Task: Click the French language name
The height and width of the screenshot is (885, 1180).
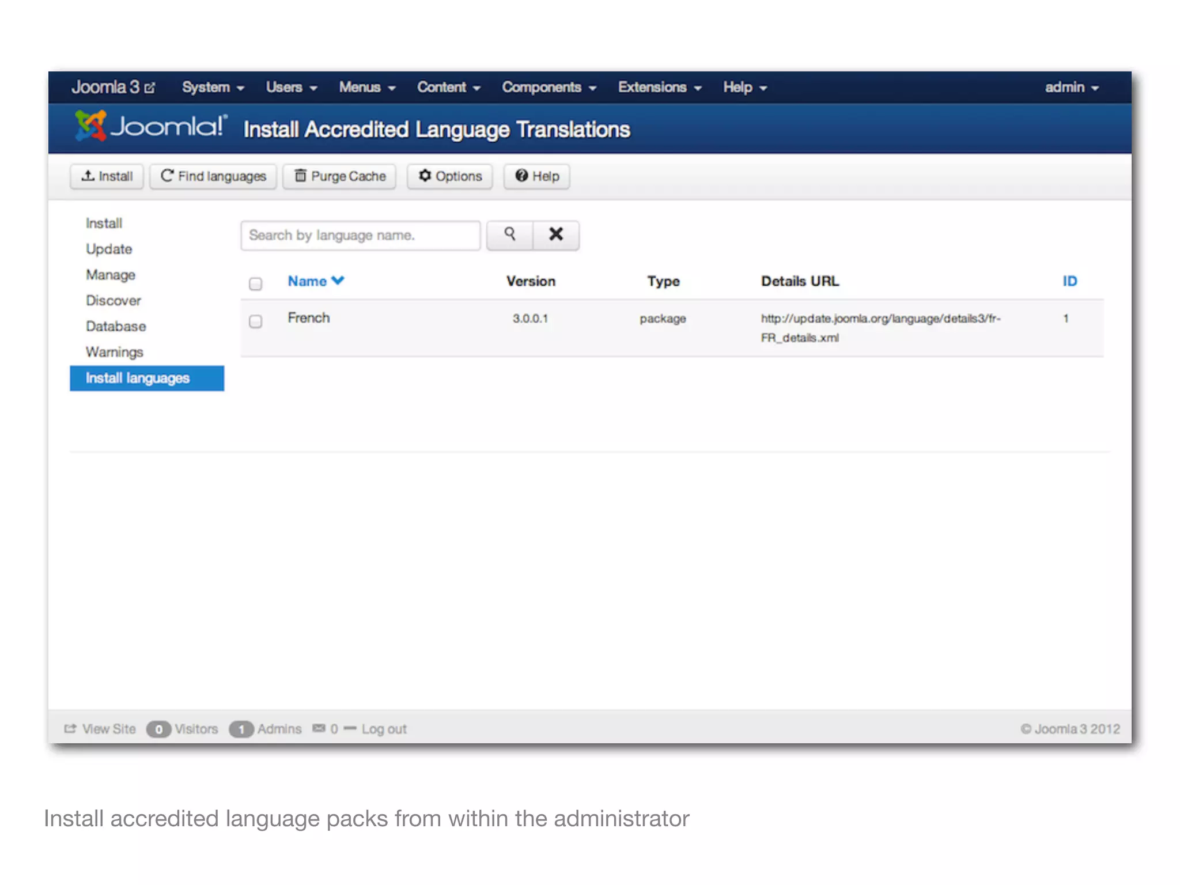Action: coord(309,318)
